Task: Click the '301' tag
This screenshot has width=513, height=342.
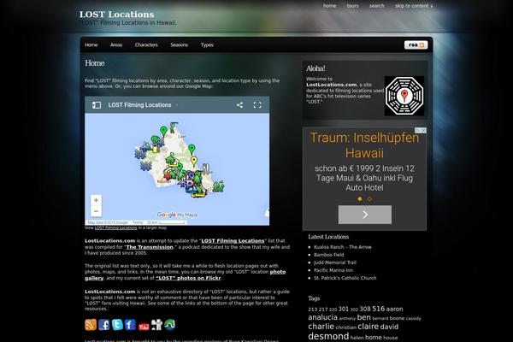Action: click(343, 309)
